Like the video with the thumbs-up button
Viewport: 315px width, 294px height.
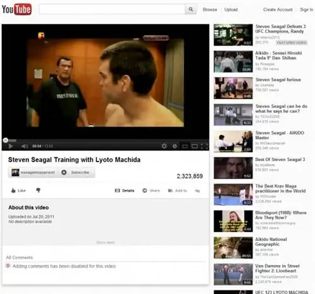[x=18, y=191]
